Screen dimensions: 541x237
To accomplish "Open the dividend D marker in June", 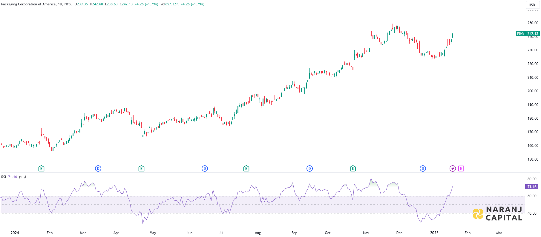I will click(x=205, y=169).
